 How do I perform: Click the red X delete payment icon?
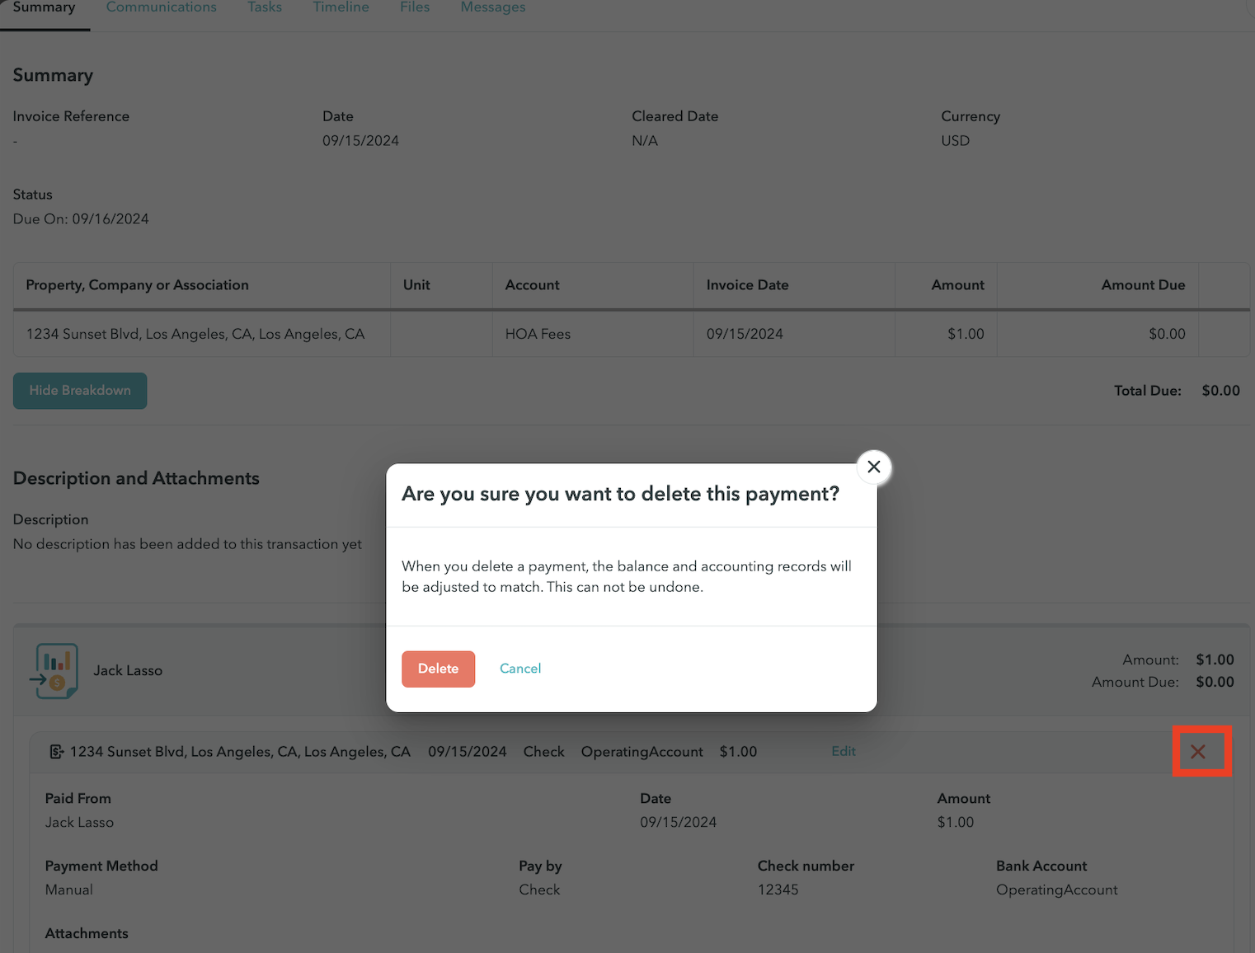tap(1198, 751)
